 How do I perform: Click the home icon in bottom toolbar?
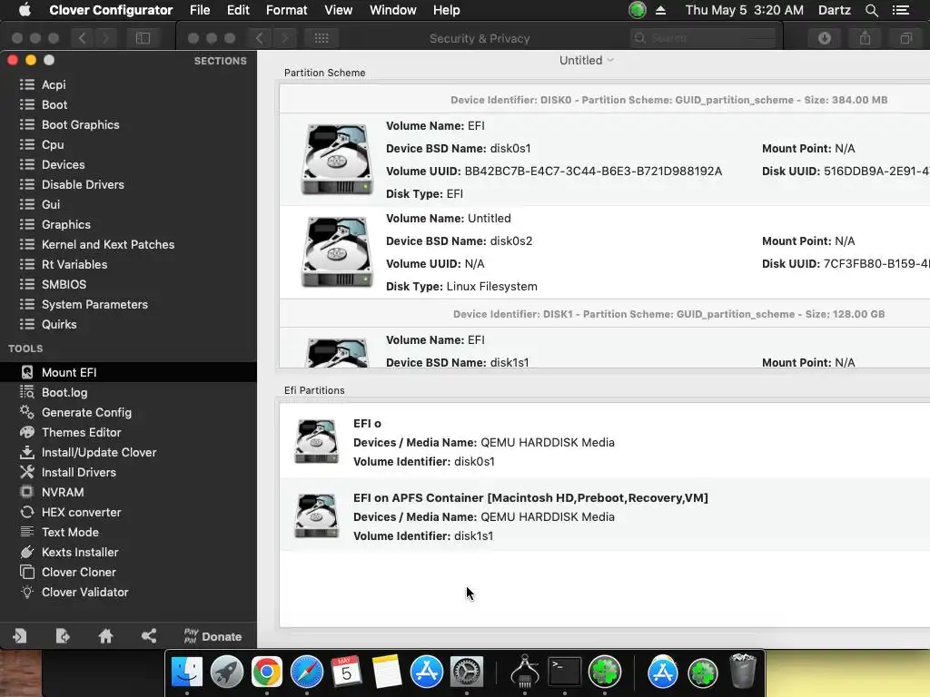(105, 636)
